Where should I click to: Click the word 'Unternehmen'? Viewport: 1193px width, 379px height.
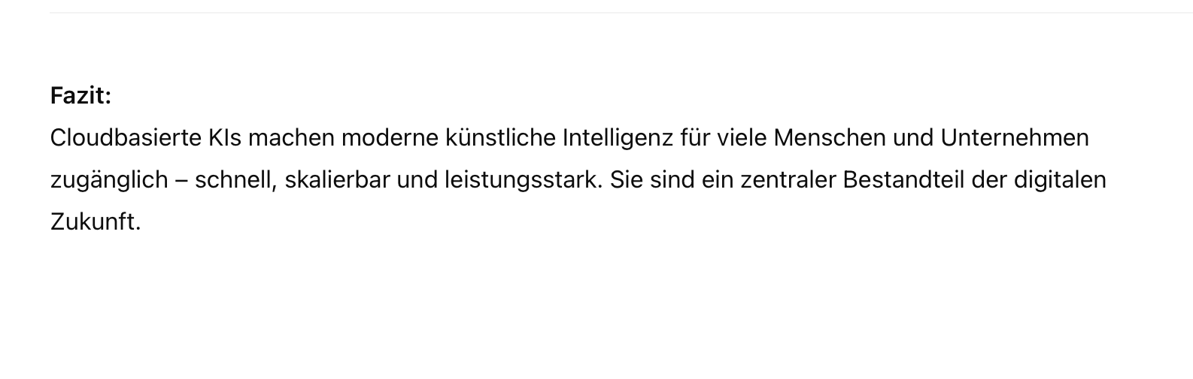pyautogui.click(x=1015, y=138)
